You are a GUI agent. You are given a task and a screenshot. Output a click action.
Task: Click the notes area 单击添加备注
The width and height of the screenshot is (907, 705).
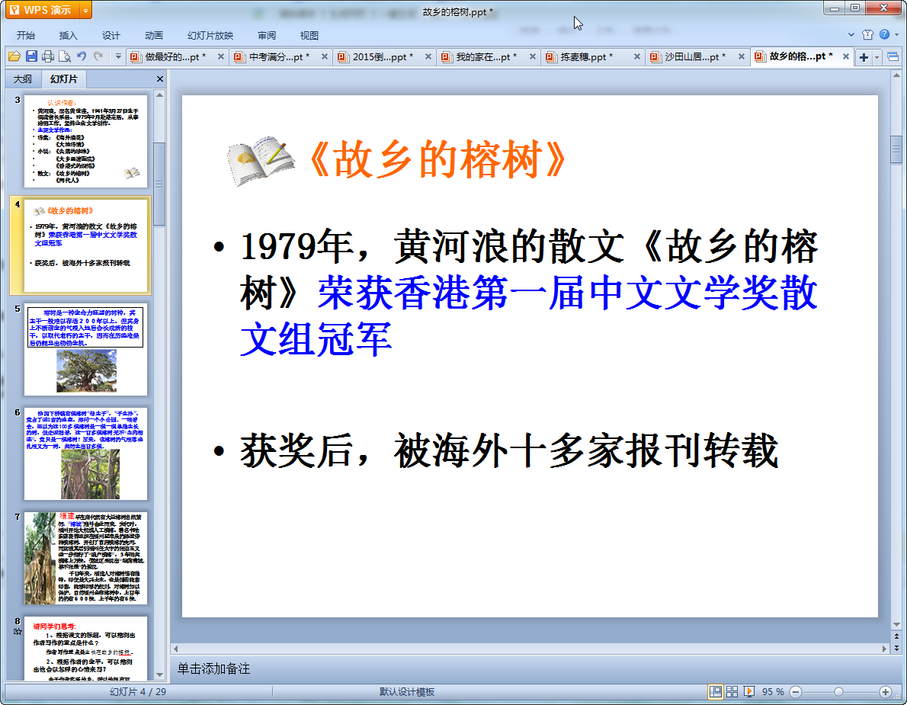213,668
